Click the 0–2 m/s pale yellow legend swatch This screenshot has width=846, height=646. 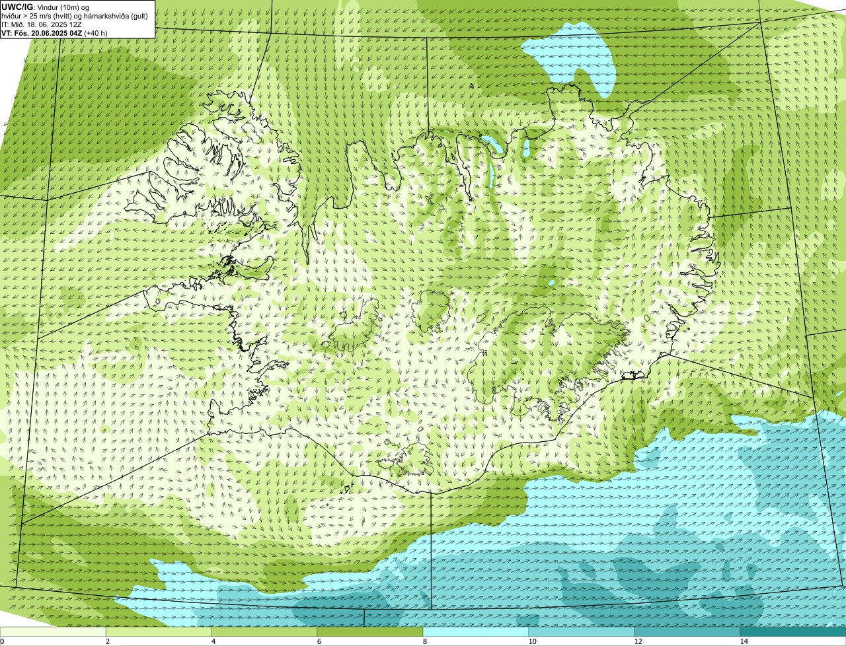pos(54,632)
